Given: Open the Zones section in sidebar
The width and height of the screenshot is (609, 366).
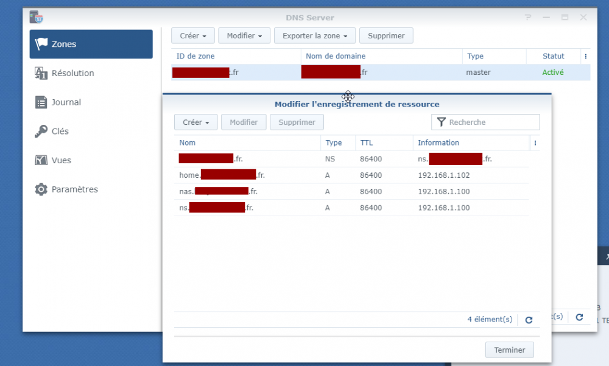Looking at the screenshot, I should click(91, 44).
